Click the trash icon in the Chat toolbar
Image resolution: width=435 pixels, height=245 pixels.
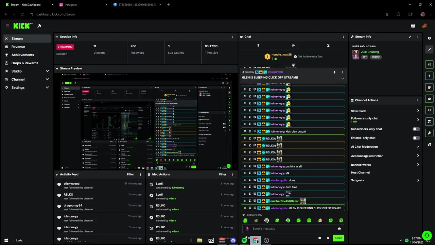click(258, 45)
